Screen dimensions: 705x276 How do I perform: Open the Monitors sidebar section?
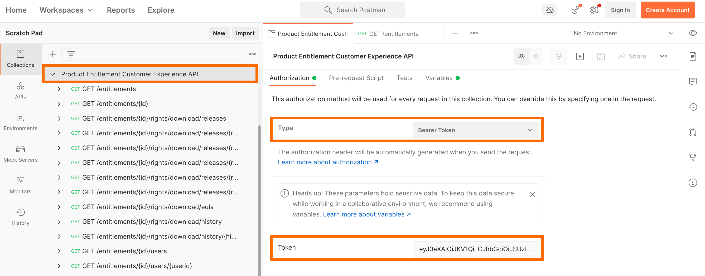tap(21, 186)
